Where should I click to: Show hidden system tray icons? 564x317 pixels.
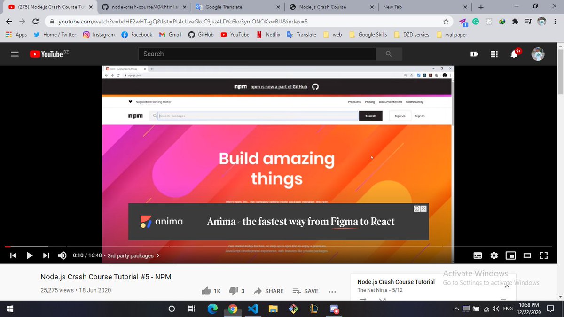(x=455, y=309)
